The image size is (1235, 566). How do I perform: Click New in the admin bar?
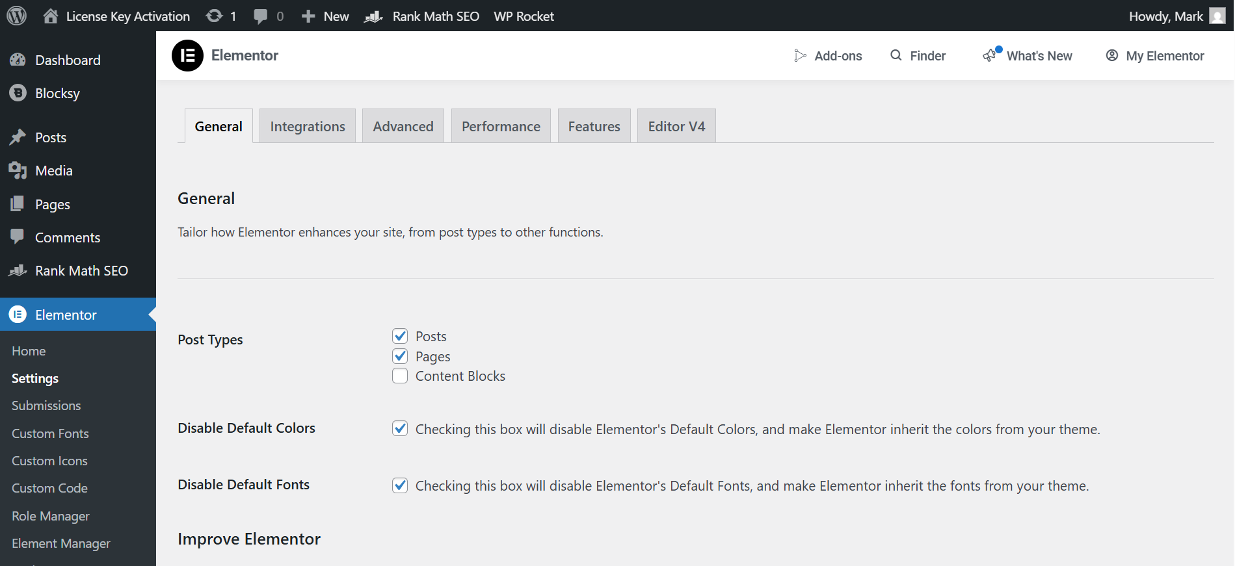point(336,16)
